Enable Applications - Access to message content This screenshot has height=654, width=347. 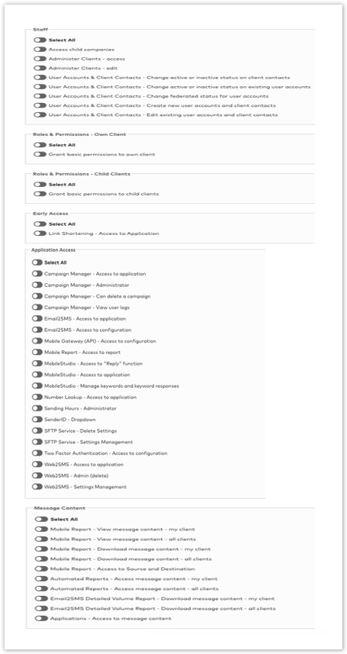[x=42, y=619]
